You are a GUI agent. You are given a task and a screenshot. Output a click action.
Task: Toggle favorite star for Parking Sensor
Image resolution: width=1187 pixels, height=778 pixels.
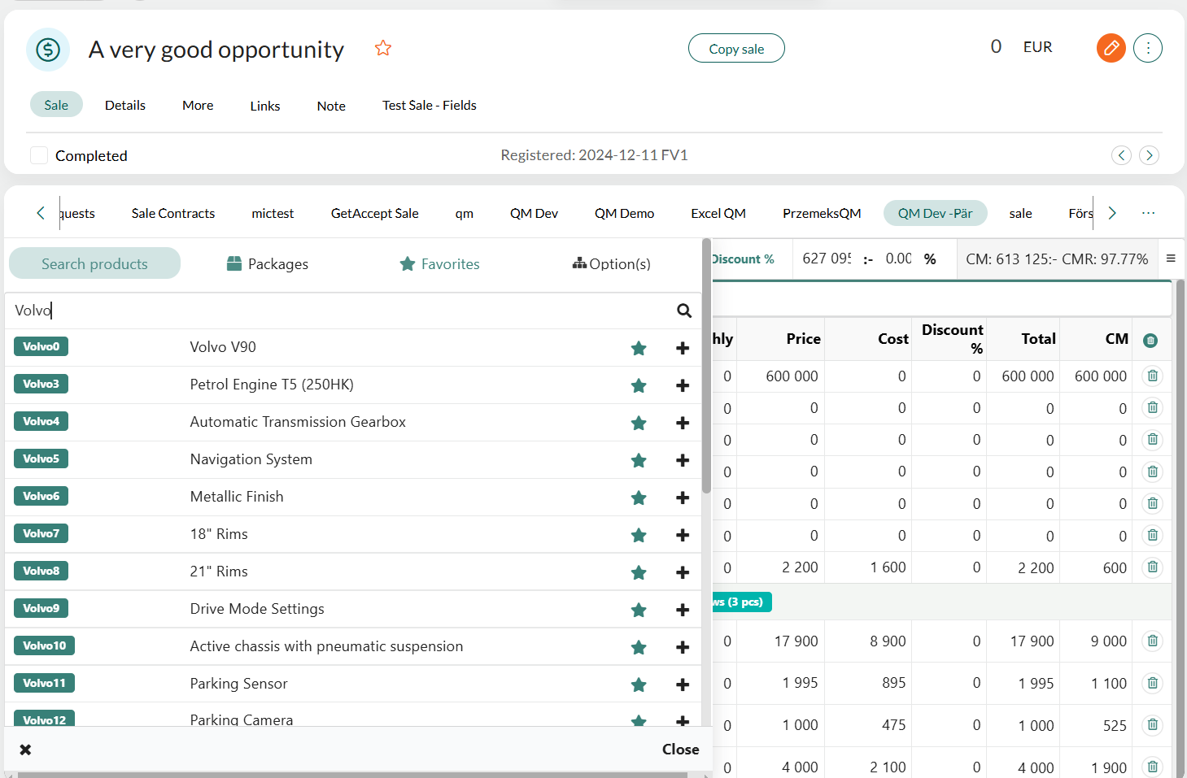(x=639, y=685)
